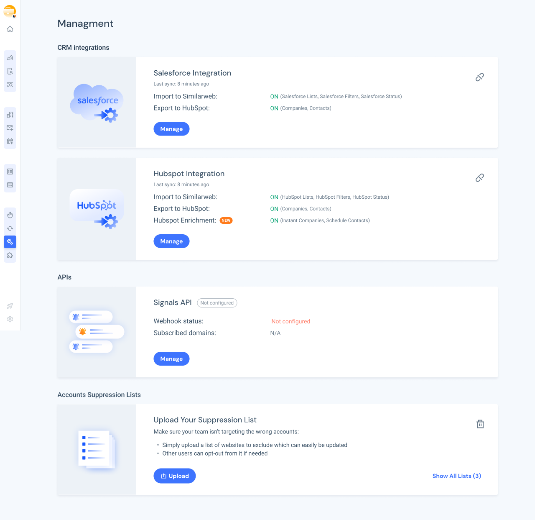Click the suppression list documents illustration
Viewport: 535px width, 520px height.
pos(97,450)
